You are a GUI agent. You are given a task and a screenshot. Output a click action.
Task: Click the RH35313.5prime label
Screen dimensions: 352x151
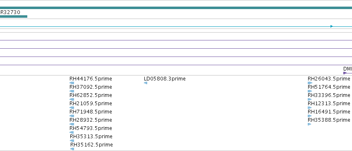coord(91,137)
